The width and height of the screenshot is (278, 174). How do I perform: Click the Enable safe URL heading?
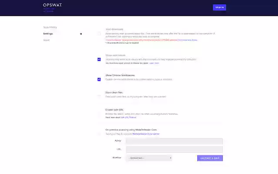point(114,110)
